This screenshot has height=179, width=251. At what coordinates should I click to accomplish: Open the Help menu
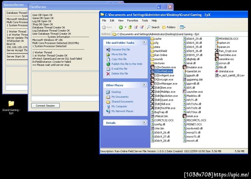[154, 20]
